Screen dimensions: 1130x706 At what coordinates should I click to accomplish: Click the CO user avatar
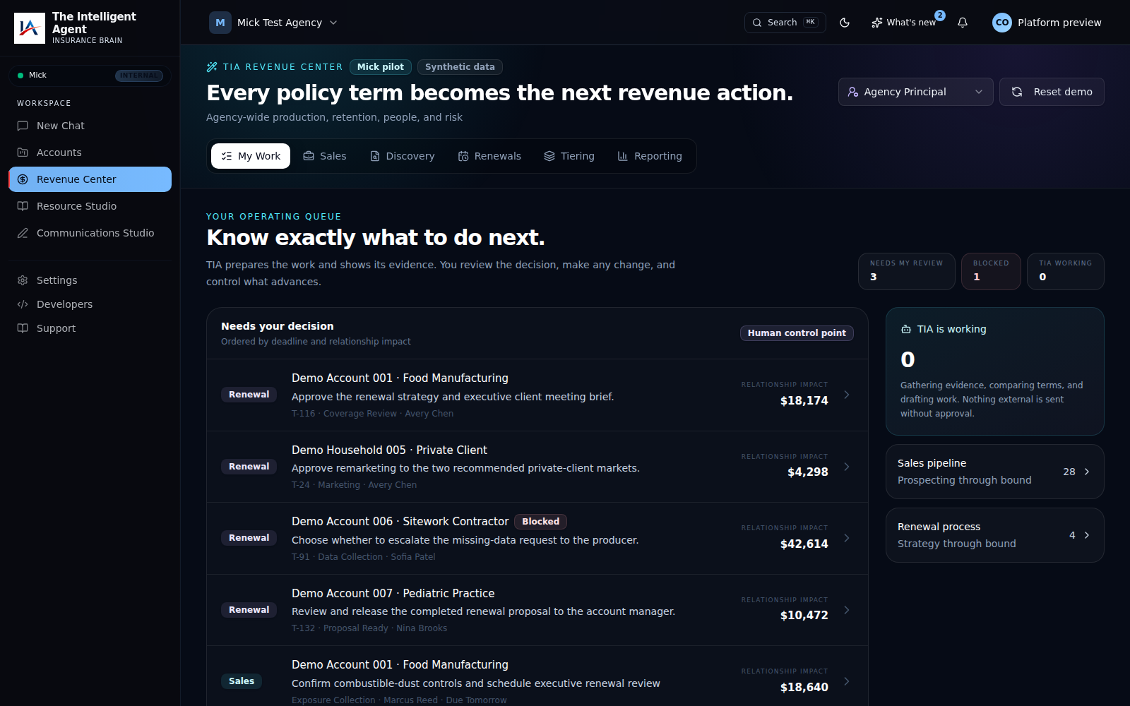click(1002, 23)
